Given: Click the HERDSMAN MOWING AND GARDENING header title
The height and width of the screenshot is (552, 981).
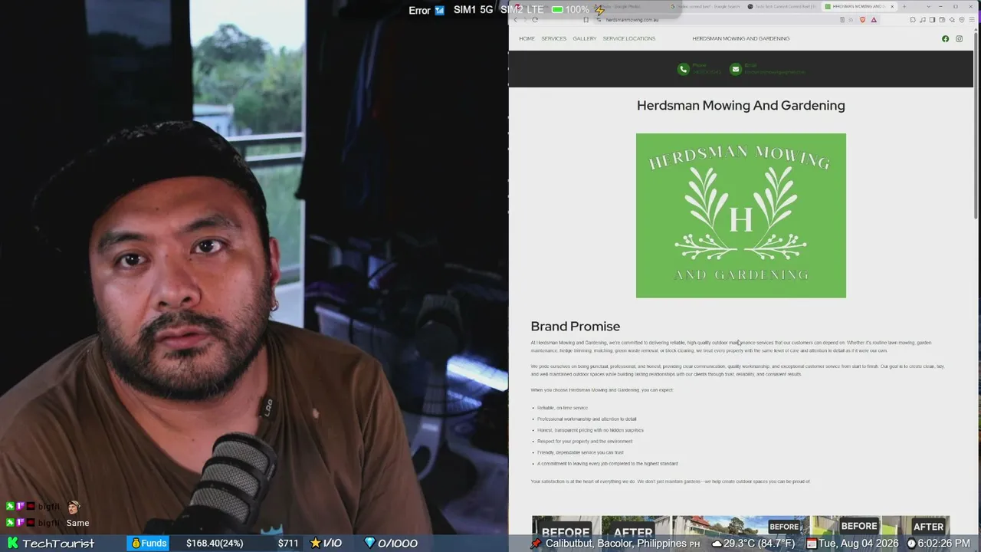Looking at the screenshot, I should click(741, 38).
